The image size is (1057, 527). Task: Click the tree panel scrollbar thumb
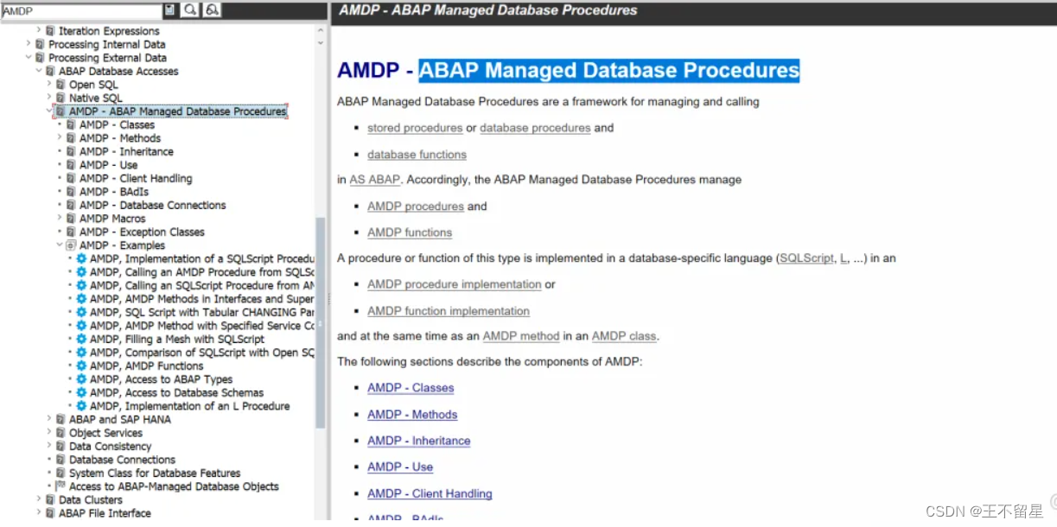click(321, 322)
